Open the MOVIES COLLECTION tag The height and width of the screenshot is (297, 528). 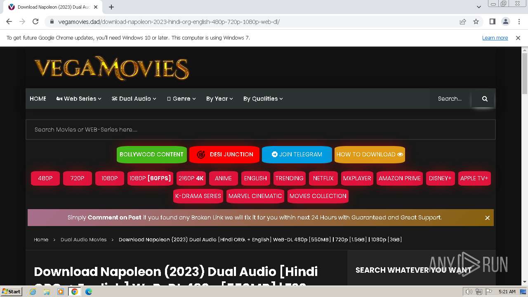coord(318,196)
